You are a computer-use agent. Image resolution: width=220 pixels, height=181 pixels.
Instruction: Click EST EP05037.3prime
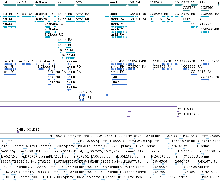(89, 146)
